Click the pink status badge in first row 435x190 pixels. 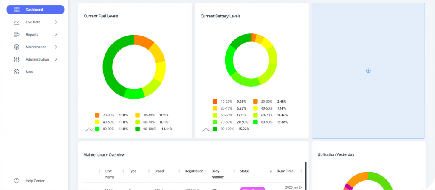click(252, 188)
